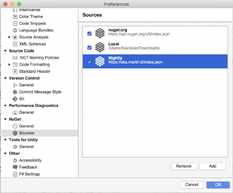Image resolution: width=233 pixels, height=193 pixels.
Task: Select General under Tools for Unity
Action: tap(26, 147)
